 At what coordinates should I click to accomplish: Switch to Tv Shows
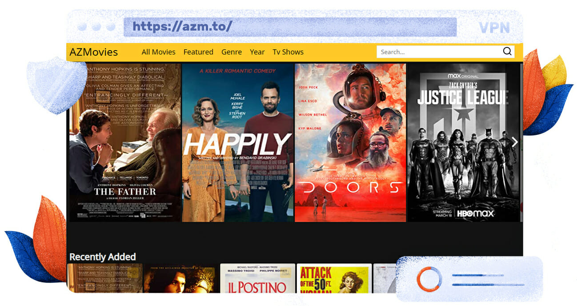pos(288,52)
